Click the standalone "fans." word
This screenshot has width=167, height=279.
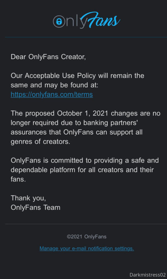(x=18, y=179)
